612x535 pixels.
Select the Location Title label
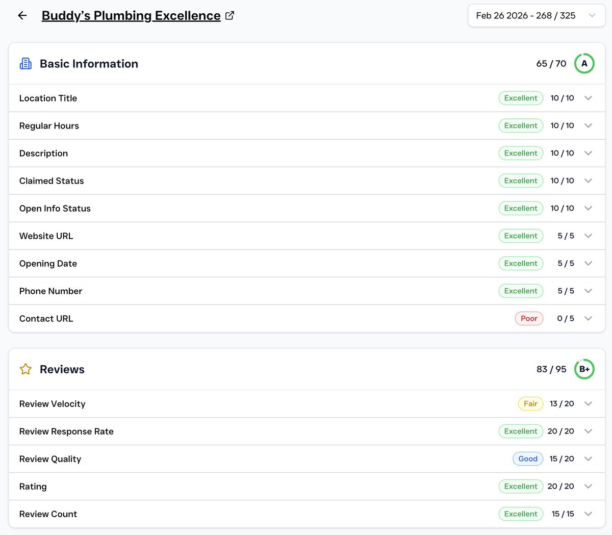(x=48, y=98)
